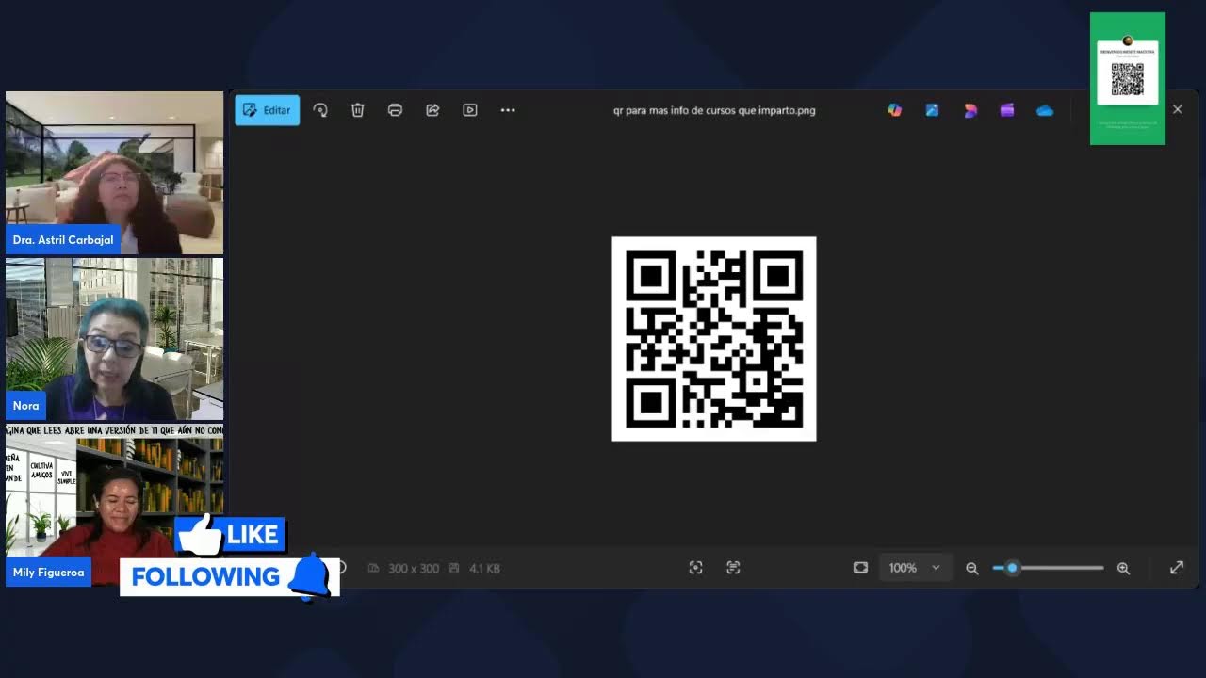Click the file name 'qr para mas info de cursos que imparto.png'
Image resolution: width=1206 pixels, height=678 pixels.
click(x=714, y=110)
